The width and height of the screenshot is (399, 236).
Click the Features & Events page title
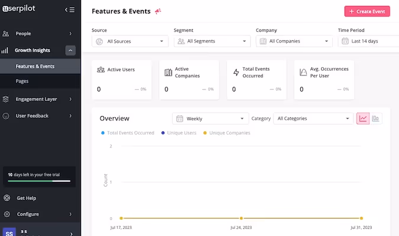tap(121, 11)
